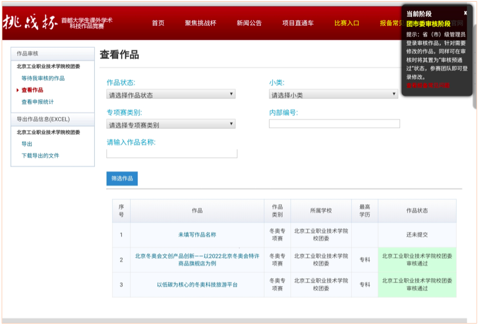Go to 首页 in navigation bar
Viewport: 479px width, 326px height.
click(x=158, y=24)
